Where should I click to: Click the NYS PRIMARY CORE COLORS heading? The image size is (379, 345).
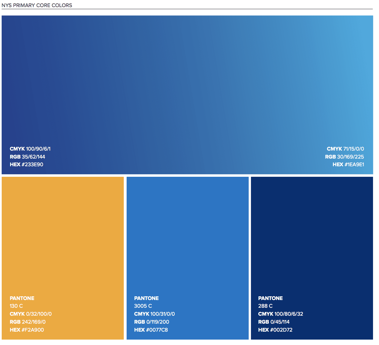tap(37, 5)
